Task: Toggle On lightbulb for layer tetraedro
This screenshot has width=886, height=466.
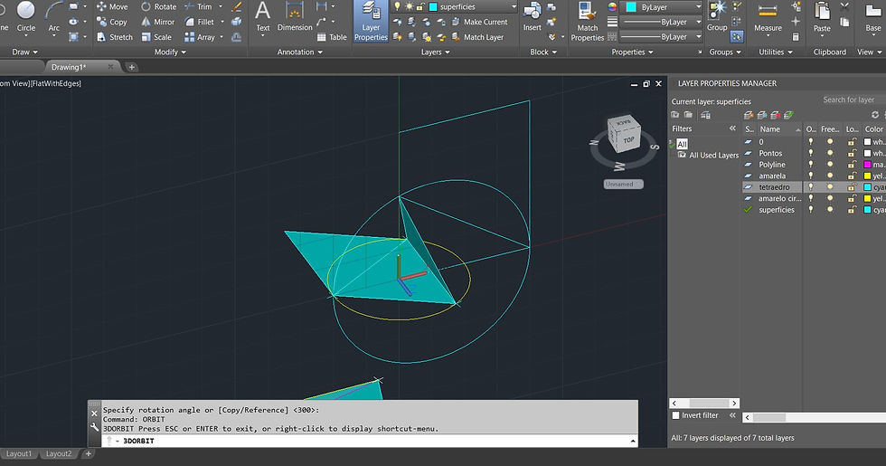Action: 811,187
